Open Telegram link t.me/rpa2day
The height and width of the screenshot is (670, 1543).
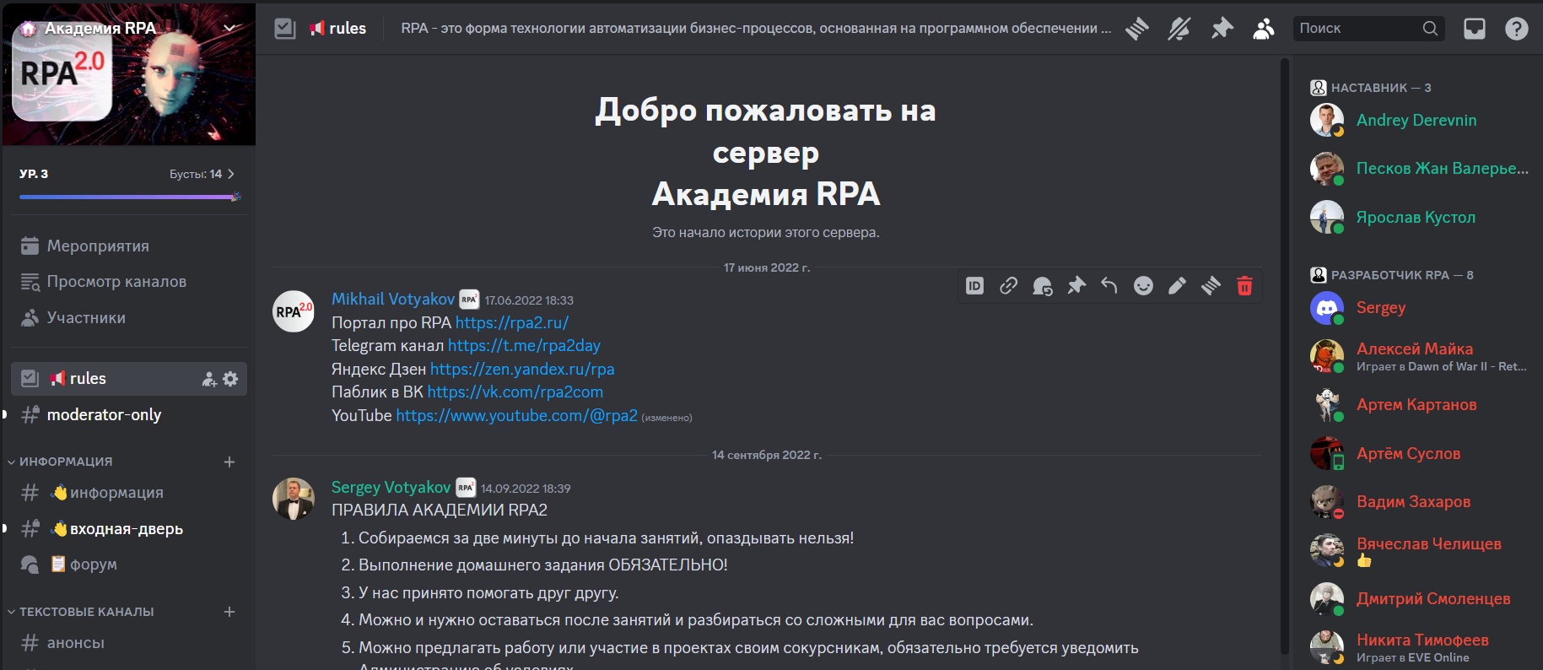point(524,345)
